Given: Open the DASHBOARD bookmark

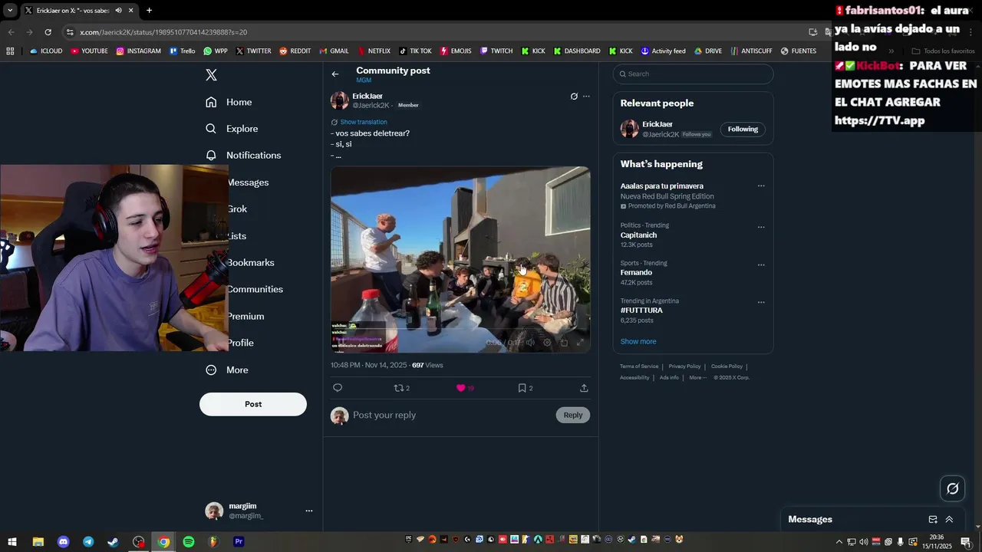Looking at the screenshot, I should pyautogui.click(x=575, y=51).
